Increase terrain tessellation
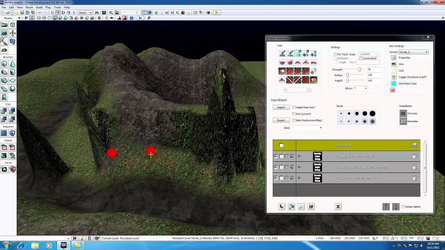The height and width of the screenshot is (250, 445). click(x=403, y=113)
